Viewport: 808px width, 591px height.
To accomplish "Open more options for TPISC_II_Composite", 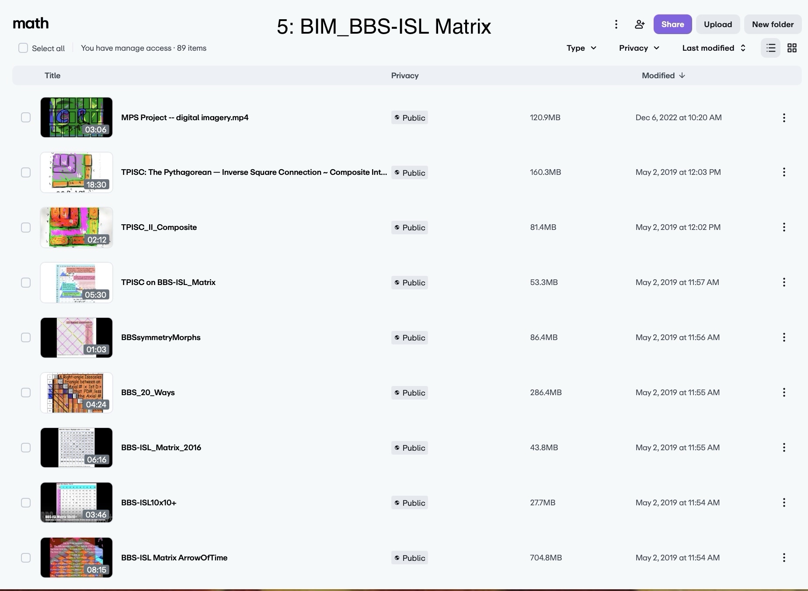I will click(784, 227).
